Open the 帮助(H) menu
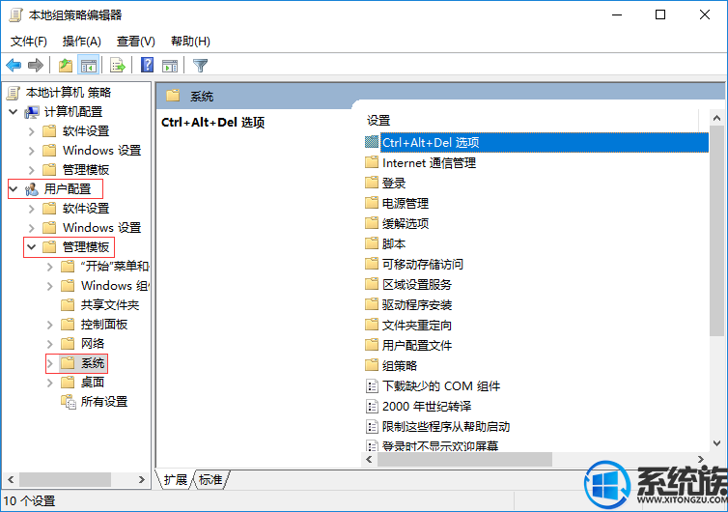 click(x=190, y=42)
